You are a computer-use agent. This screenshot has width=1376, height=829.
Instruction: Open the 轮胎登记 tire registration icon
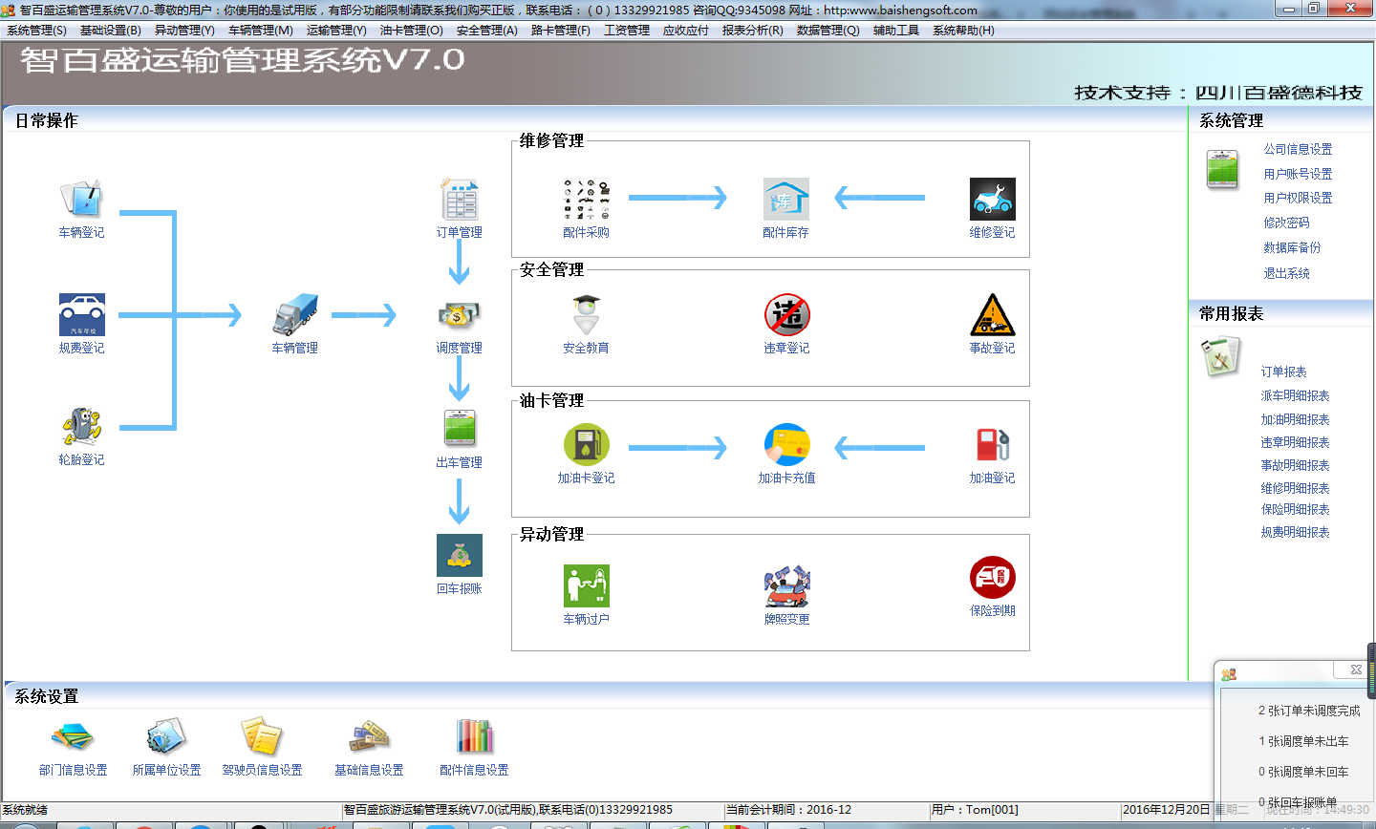pyautogui.click(x=81, y=426)
